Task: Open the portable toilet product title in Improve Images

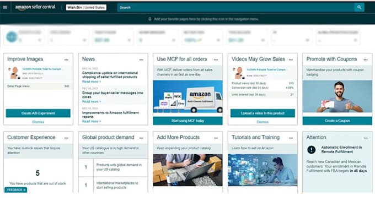Action: pyautogui.click(x=42, y=69)
